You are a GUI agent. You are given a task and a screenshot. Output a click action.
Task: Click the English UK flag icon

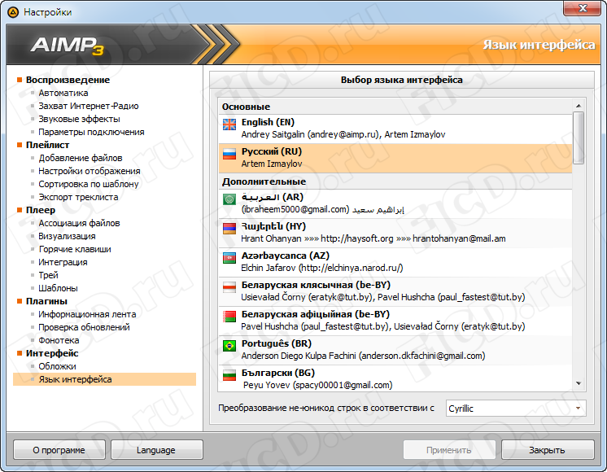229,125
